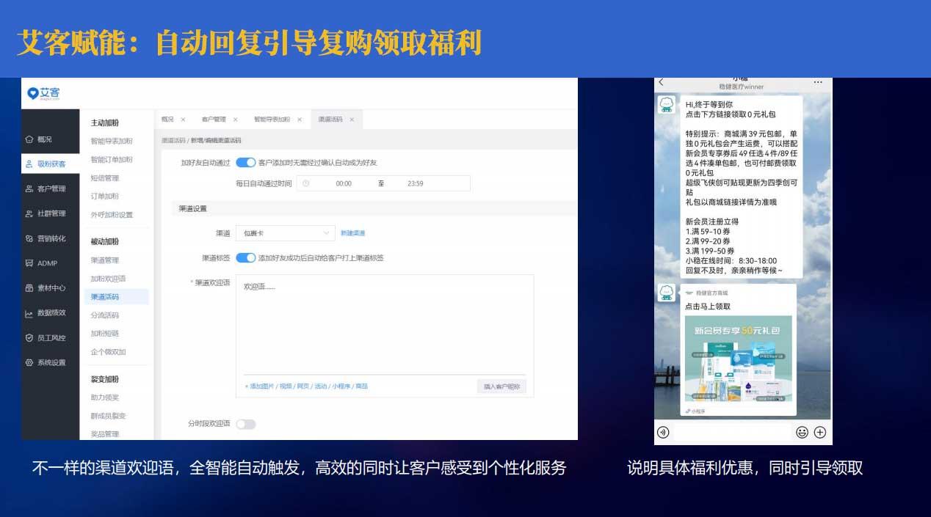Expand the 渠道 dropdown showing 包裹卡

(285, 233)
